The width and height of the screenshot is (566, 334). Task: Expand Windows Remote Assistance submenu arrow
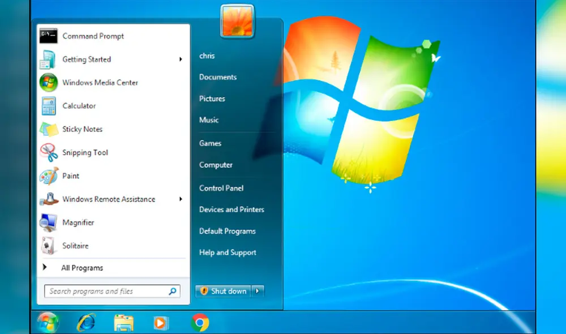(181, 199)
